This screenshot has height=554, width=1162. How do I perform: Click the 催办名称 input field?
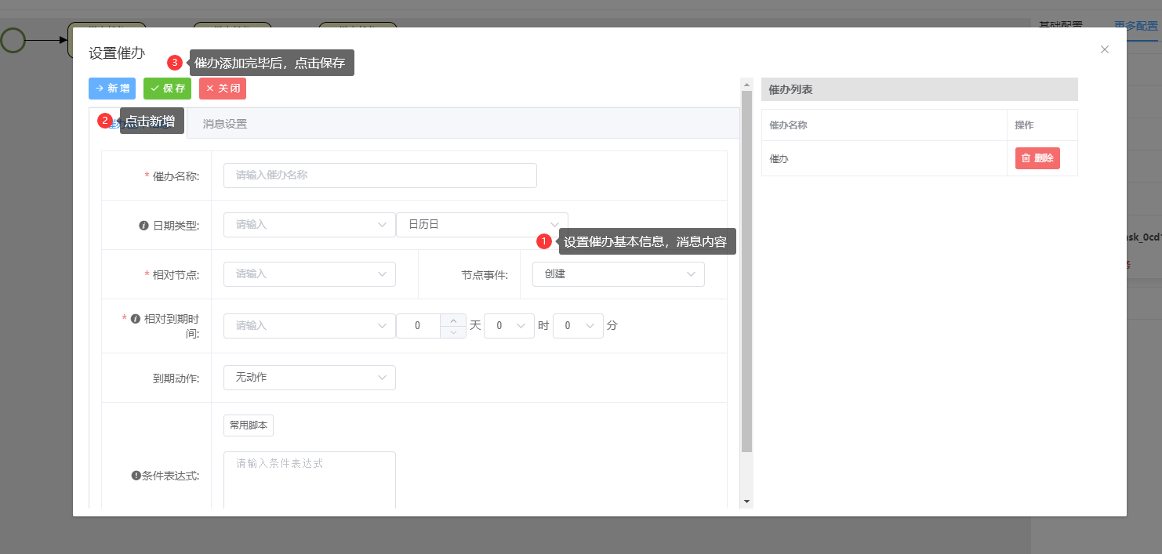click(x=379, y=176)
